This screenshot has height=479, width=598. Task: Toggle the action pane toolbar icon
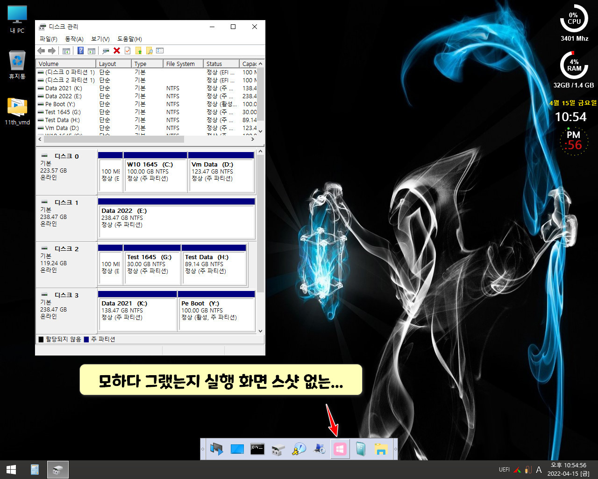pyautogui.click(x=92, y=51)
